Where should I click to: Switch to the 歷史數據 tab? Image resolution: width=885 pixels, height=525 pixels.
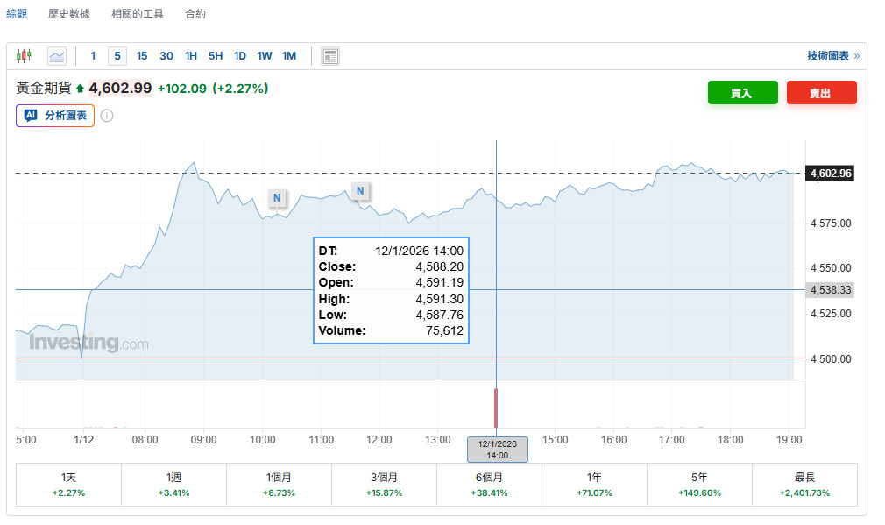(x=69, y=14)
